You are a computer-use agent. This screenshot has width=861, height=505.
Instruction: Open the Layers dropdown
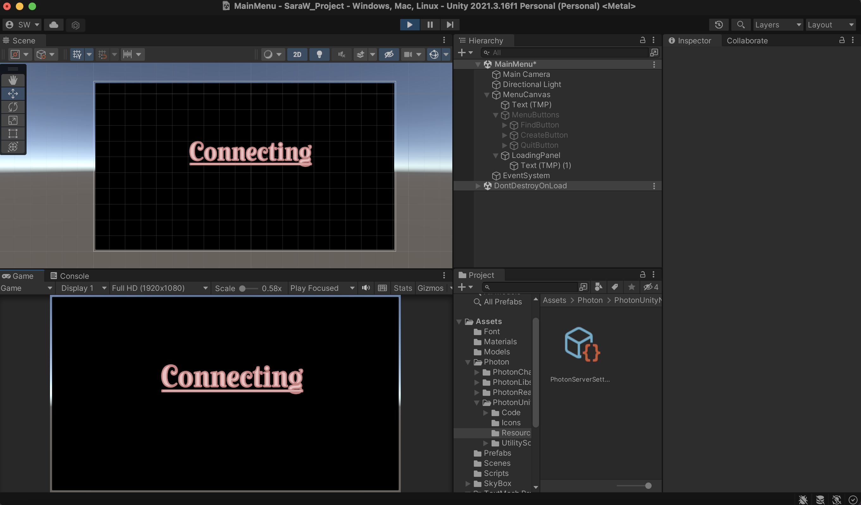(777, 25)
